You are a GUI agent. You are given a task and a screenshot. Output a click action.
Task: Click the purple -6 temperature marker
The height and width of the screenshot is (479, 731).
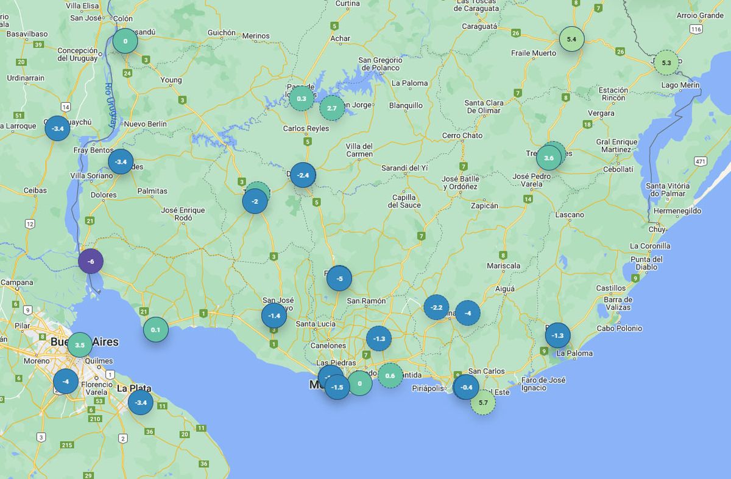tap(91, 262)
